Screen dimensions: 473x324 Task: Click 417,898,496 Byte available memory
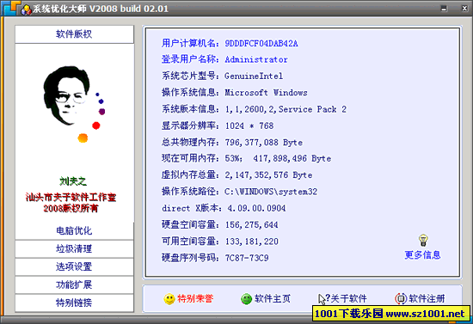[292, 158]
